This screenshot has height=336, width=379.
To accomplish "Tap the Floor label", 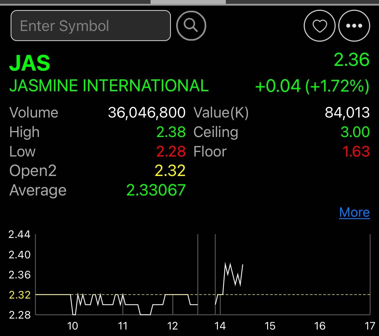I will [210, 151].
